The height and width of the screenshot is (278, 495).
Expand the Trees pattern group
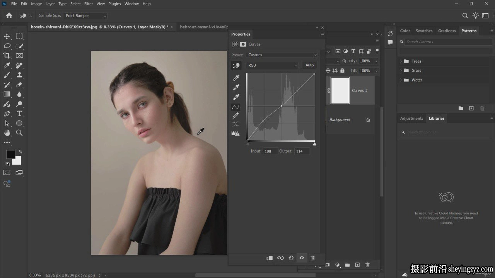tap(401, 61)
